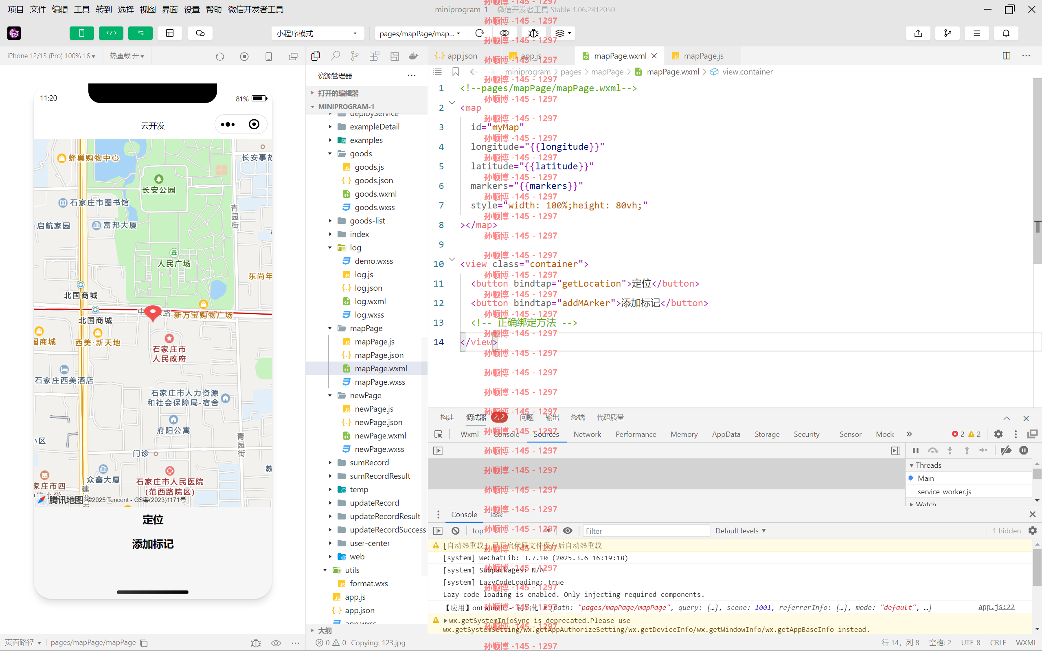The width and height of the screenshot is (1042, 651).
Task: Open the cloud development icon
Action: click(200, 33)
